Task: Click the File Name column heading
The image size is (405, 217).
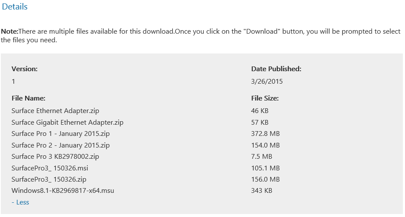Action: (29, 98)
